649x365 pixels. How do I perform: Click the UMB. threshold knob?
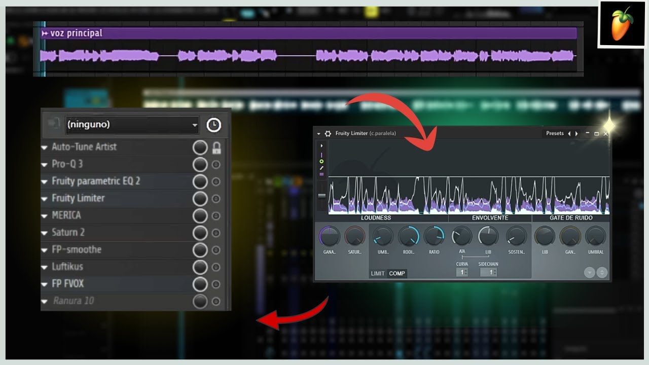383,237
